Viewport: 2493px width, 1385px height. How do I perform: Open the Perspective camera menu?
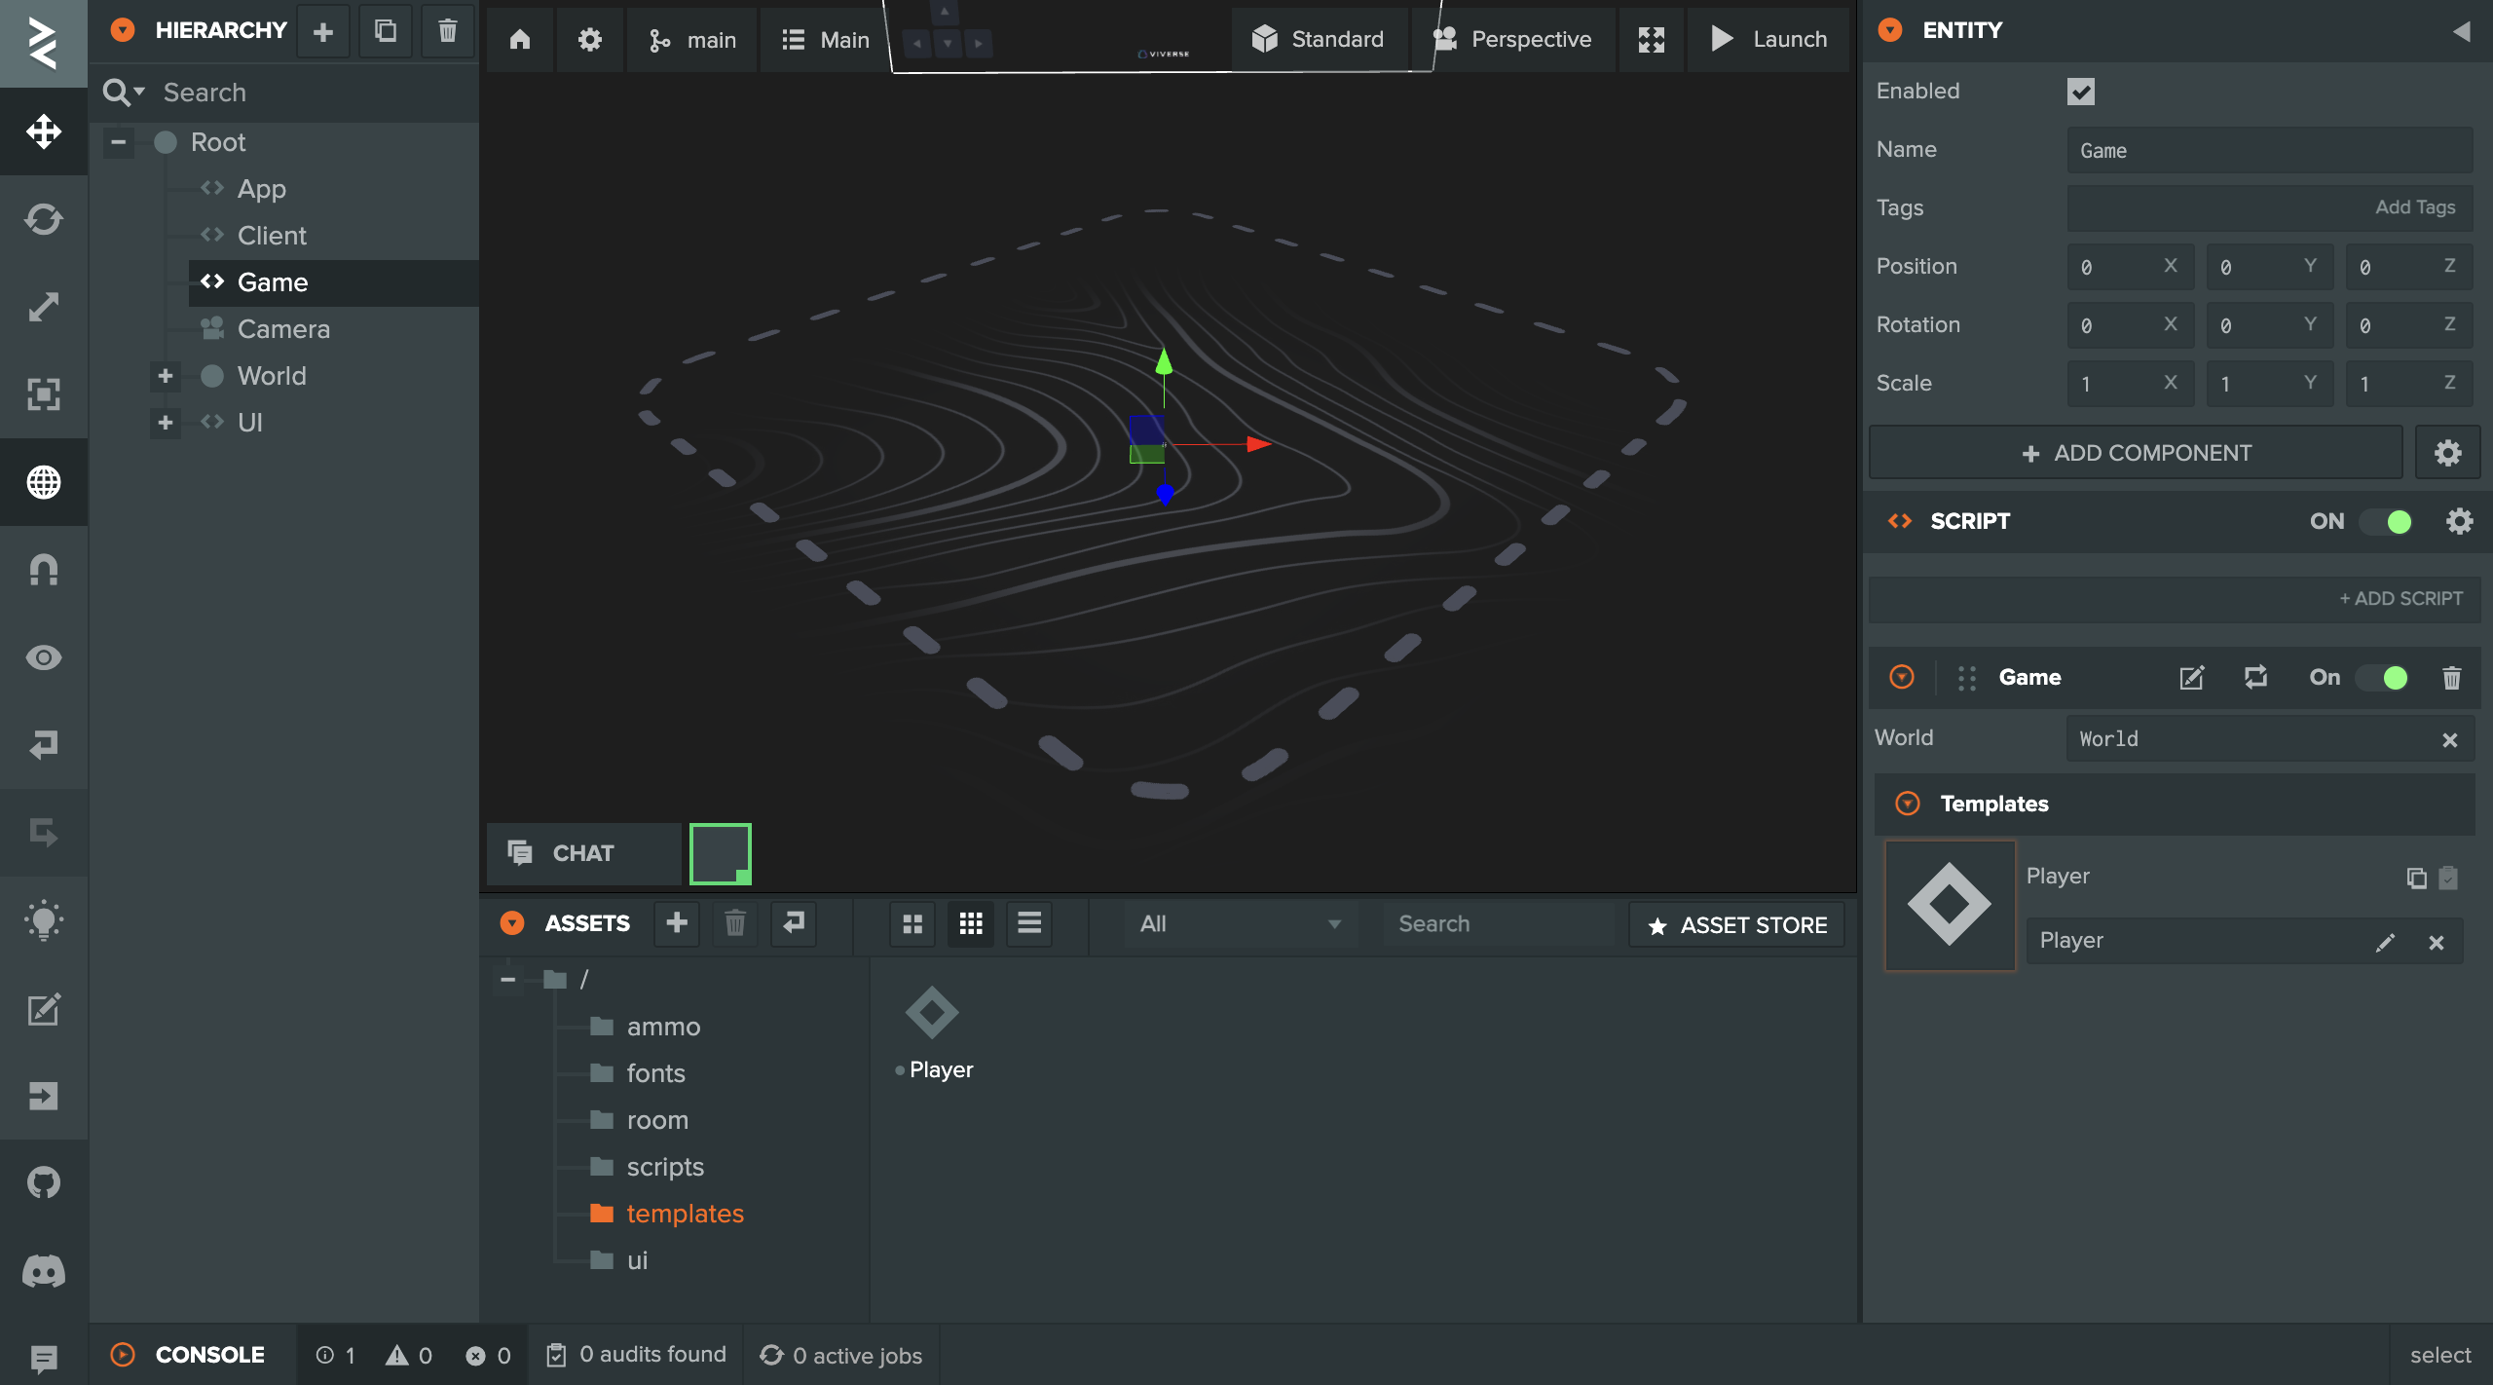(x=1513, y=39)
